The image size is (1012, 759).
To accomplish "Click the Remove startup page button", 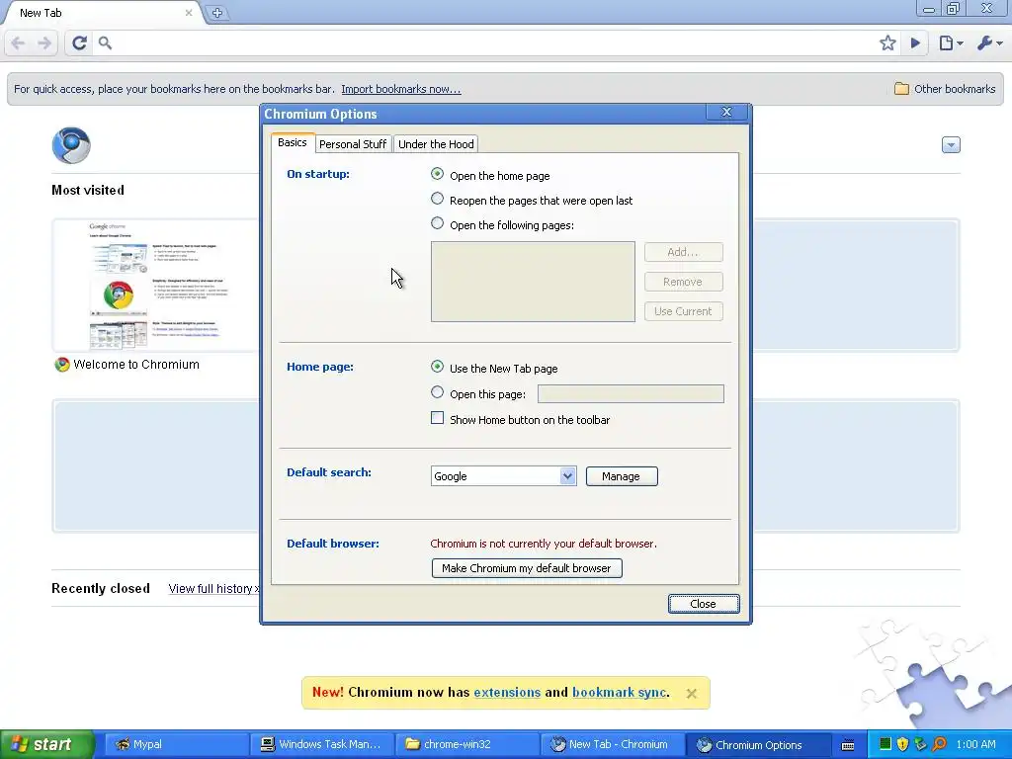I will (684, 282).
